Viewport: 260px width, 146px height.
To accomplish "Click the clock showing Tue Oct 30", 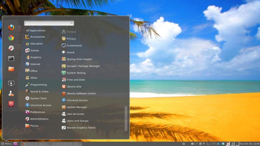I will pos(249,144).
